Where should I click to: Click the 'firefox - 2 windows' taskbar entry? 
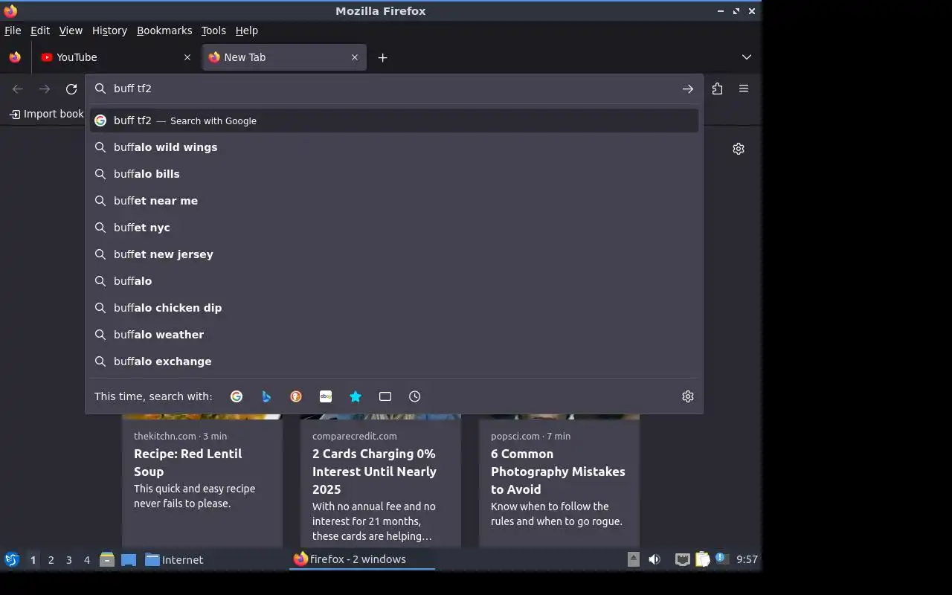tap(361, 559)
